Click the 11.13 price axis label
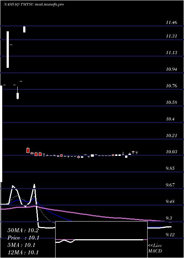 point(171,53)
